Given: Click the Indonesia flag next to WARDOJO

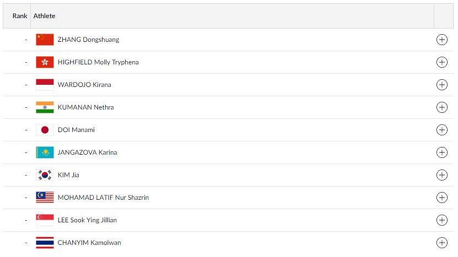Looking at the screenshot, I should pyautogui.click(x=45, y=85).
